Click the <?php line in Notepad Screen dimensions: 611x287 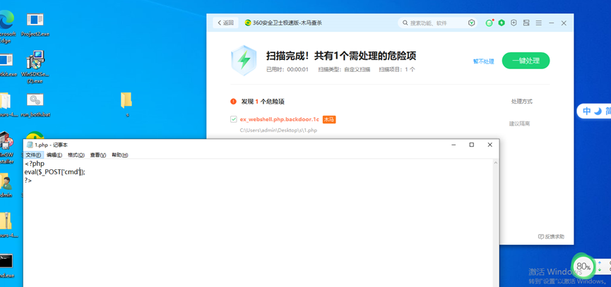35,164
